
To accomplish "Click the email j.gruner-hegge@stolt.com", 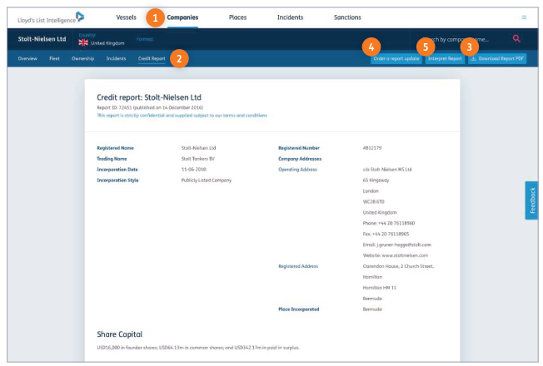I will 397,245.
